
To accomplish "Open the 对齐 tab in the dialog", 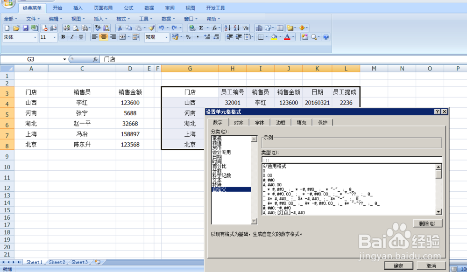I will click(239, 123).
